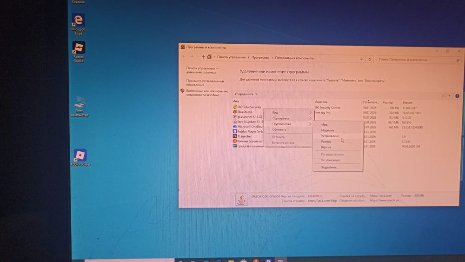Open Microsoft Edge desktop shortcut

[78, 24]
